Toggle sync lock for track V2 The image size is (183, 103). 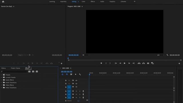coord(73,84)
